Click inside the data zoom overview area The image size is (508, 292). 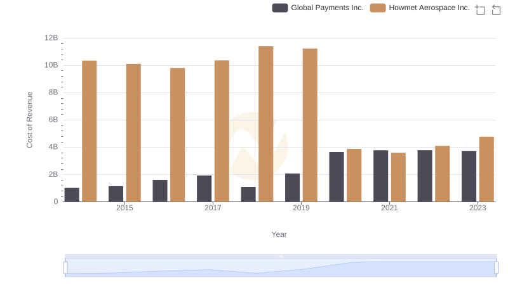pyautogui.click(x=281, y=267)
